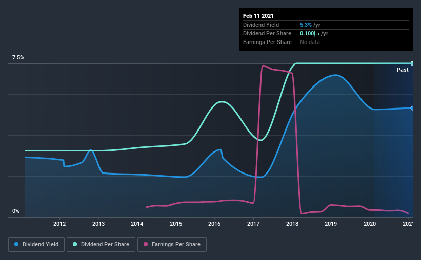The width and height of the screenshot is (421, 260).
Task: Click the 2020 x-axis year label
Action: point(370,224)
